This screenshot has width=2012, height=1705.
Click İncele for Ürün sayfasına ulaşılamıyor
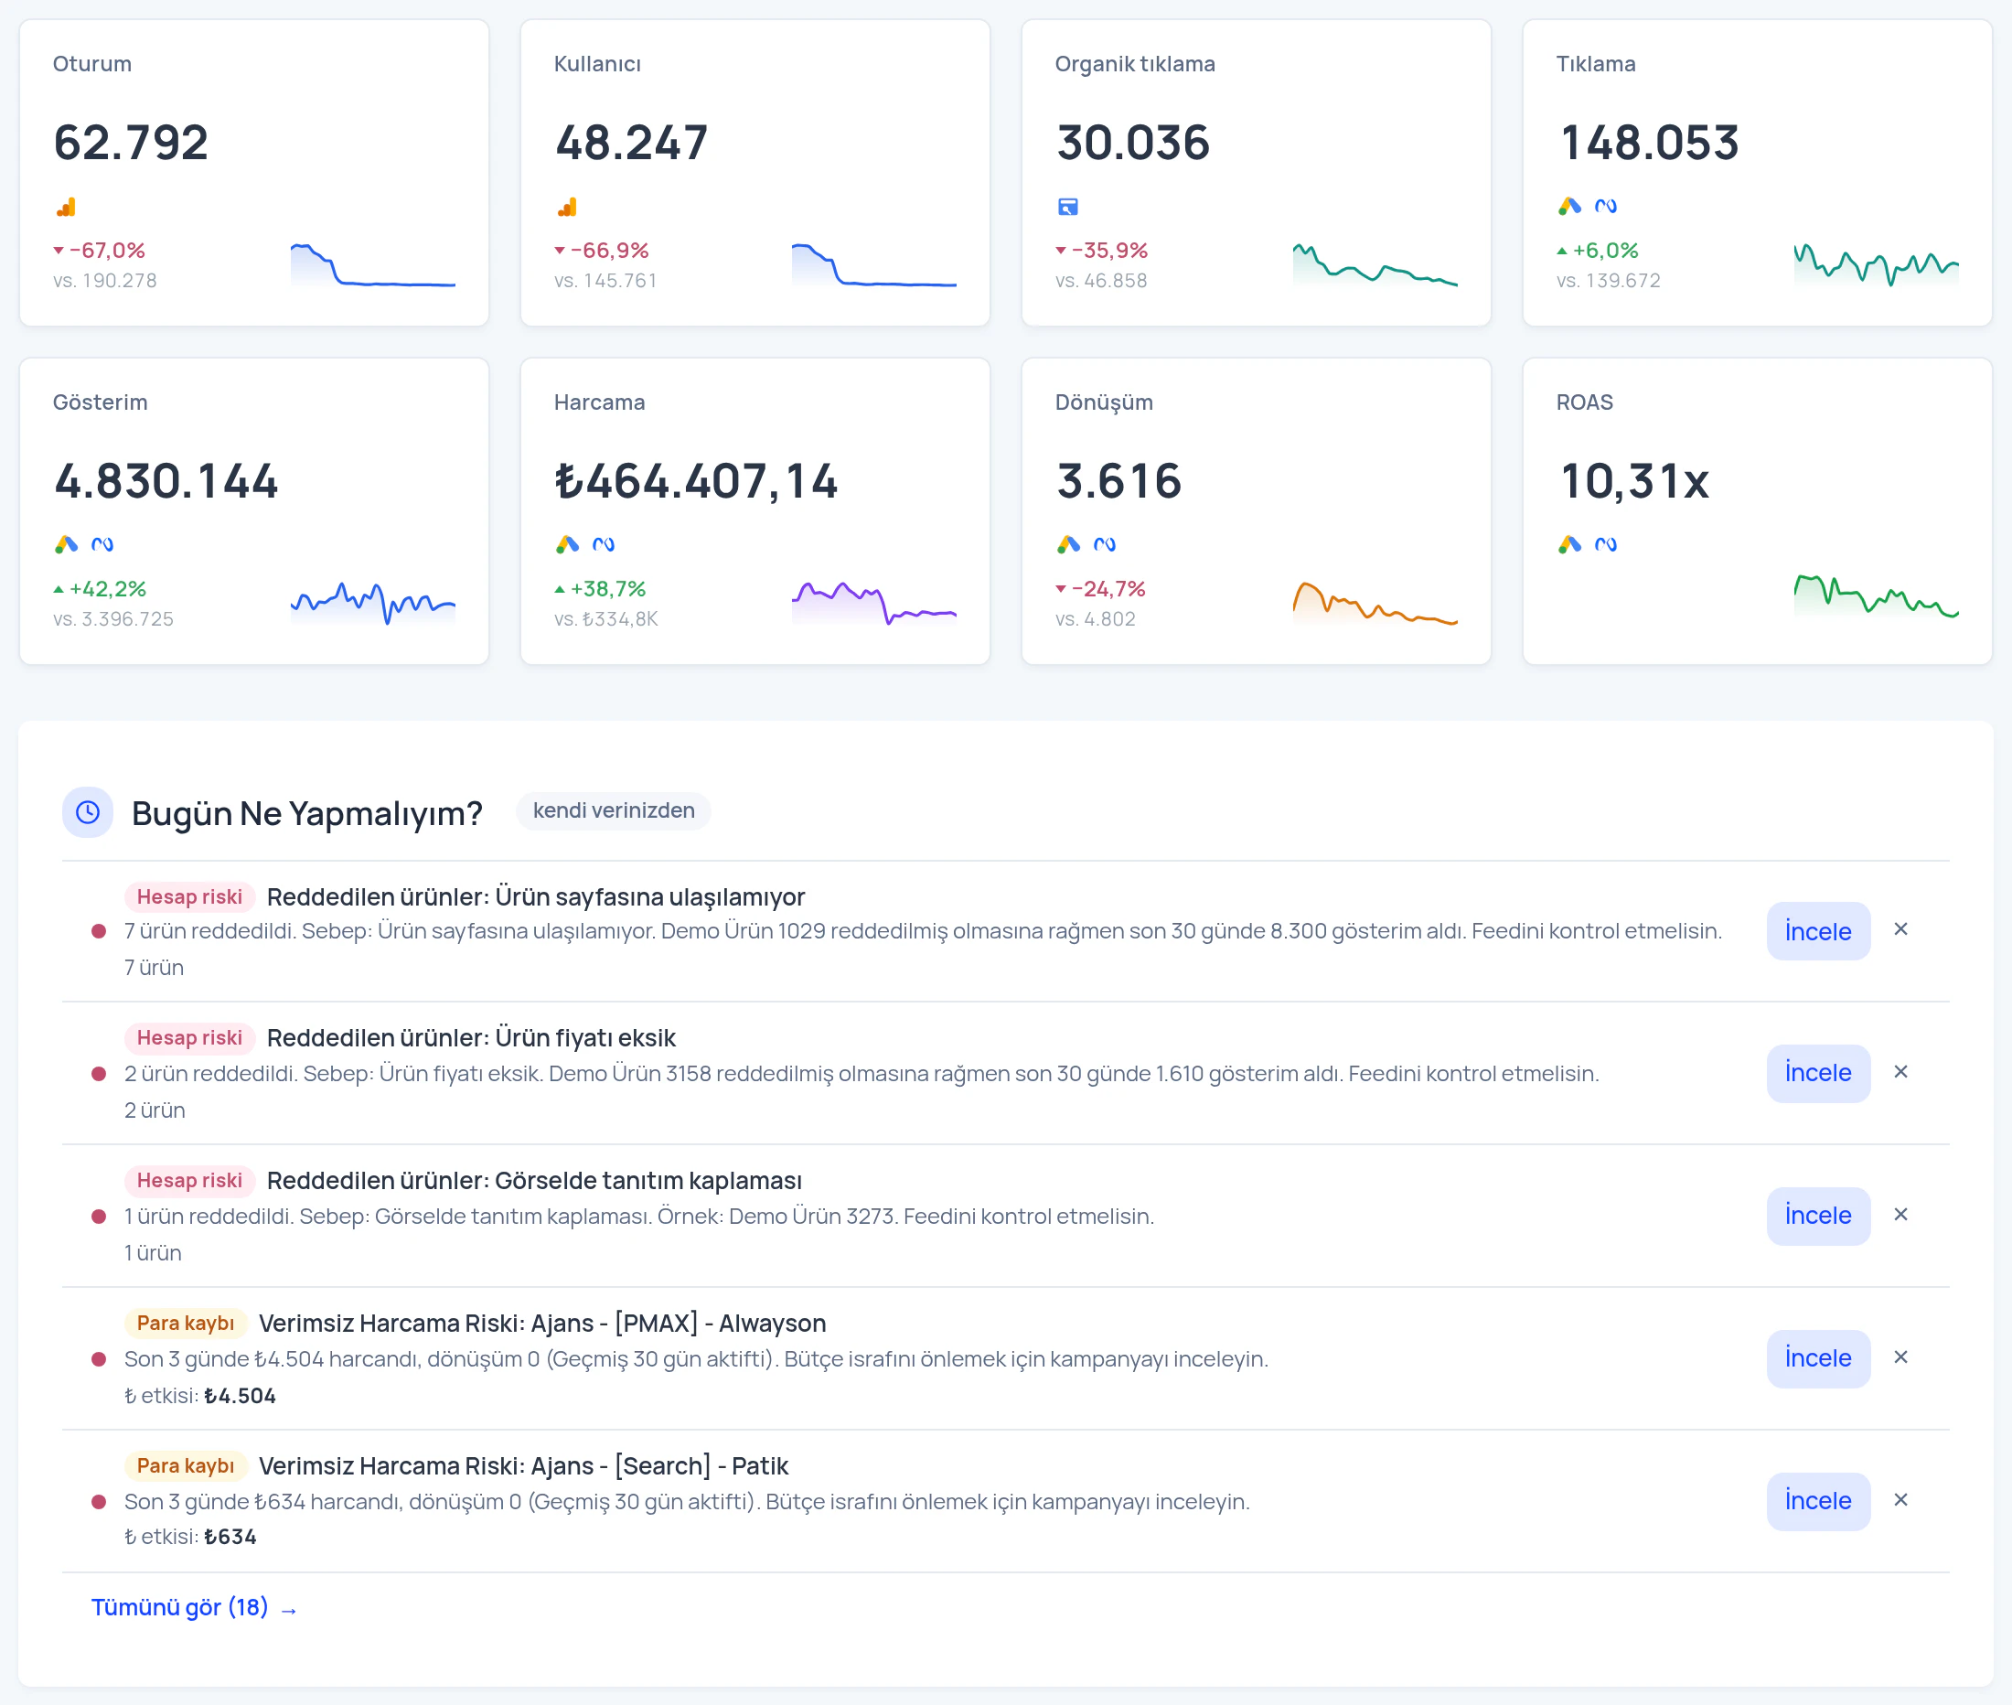tap(1818, 931)
